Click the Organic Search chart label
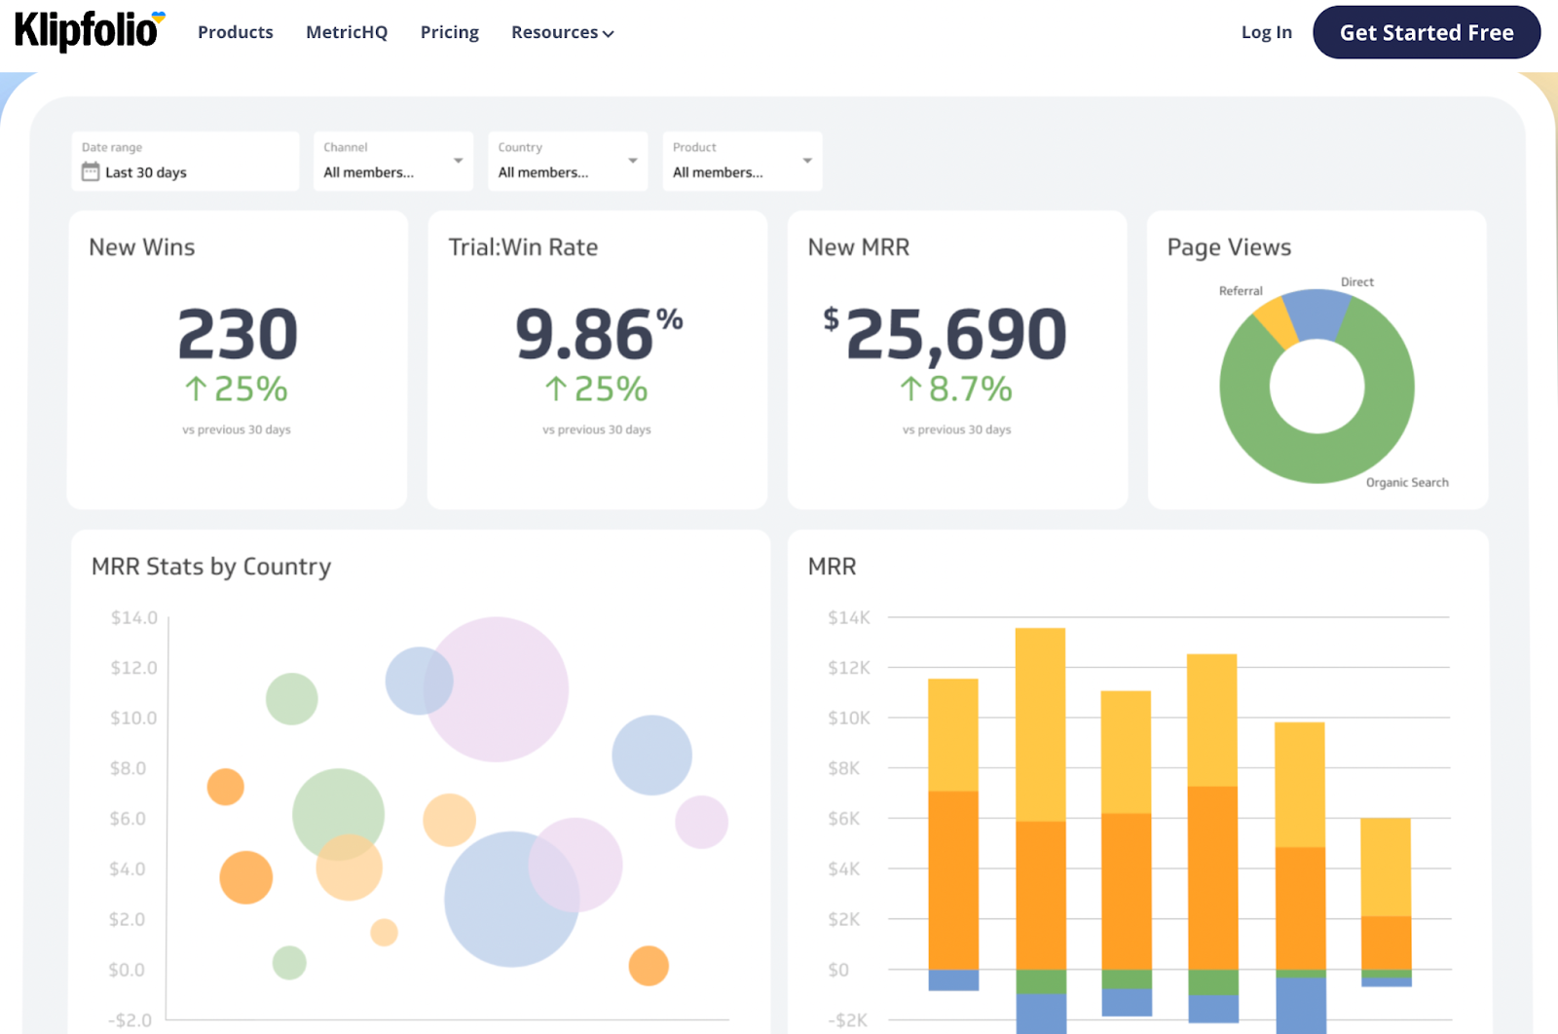The image size is (1558, 1034). pos(1407,483)
